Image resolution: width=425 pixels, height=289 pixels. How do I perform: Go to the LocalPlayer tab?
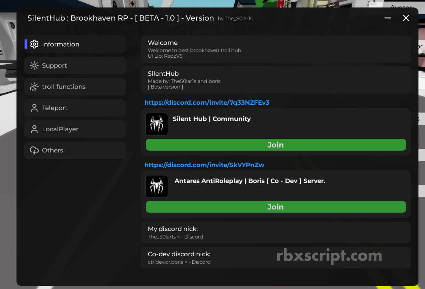[75, 129]
